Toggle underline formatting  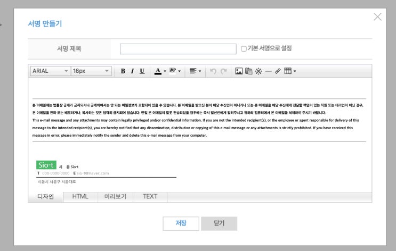(x=142, y=71)
